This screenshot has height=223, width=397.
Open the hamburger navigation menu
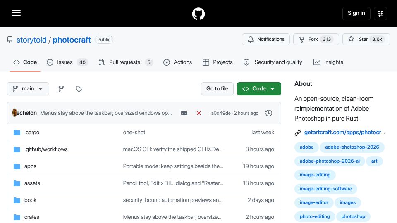[x=16, y=13]
